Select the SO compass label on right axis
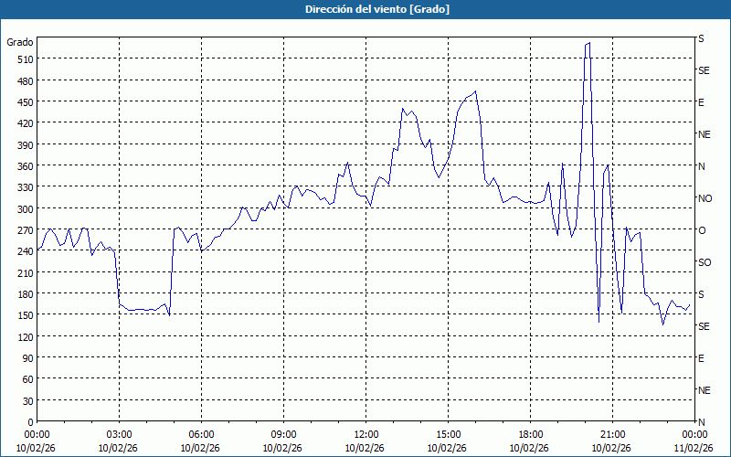This screenshot has width=731, height=457. 705,262
